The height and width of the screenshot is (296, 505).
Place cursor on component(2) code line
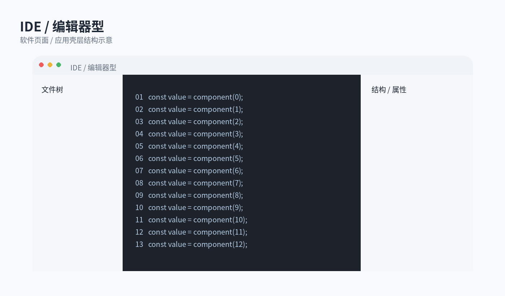196,122
